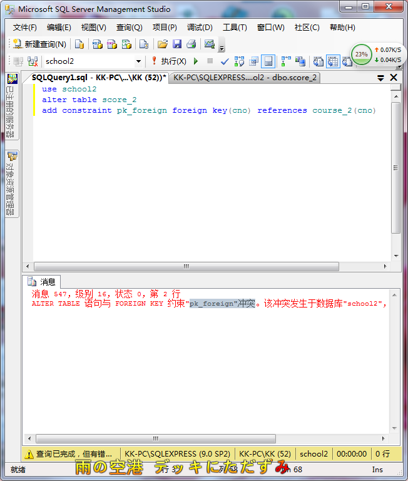Select Results to Grid icon

click(333, 61)
